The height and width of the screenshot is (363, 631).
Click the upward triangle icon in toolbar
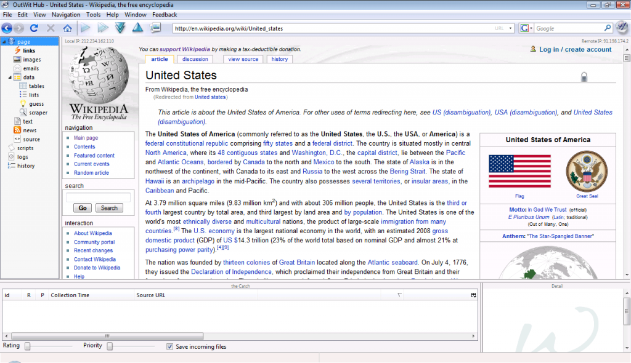137,28
